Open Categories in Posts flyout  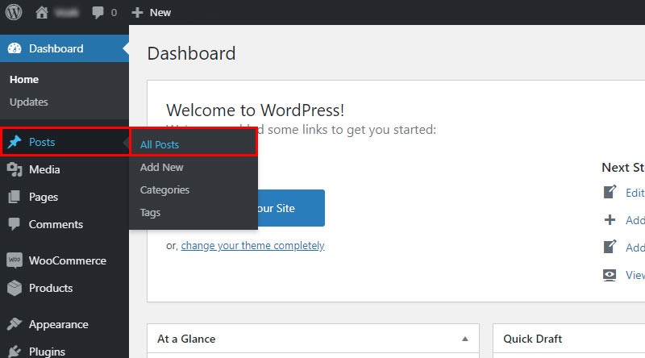click(x=164, y=190)
